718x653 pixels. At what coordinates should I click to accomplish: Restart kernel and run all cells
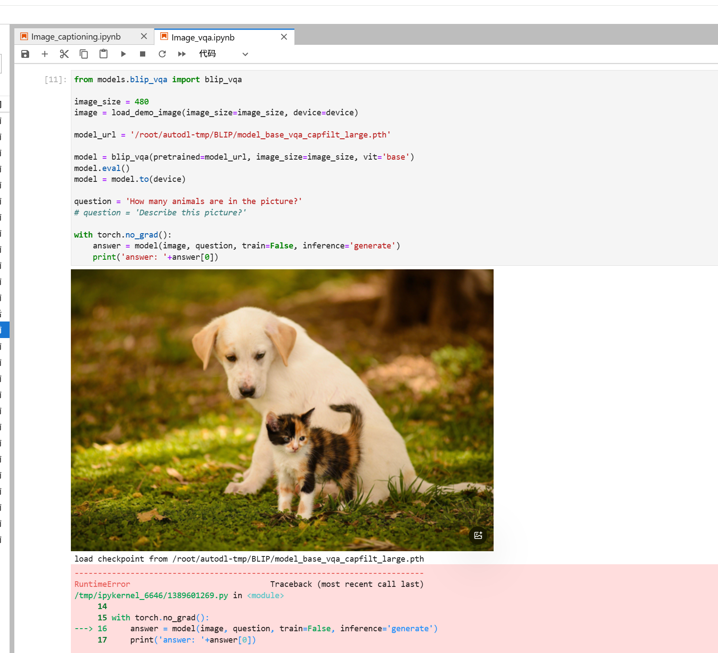click(182, 54)
